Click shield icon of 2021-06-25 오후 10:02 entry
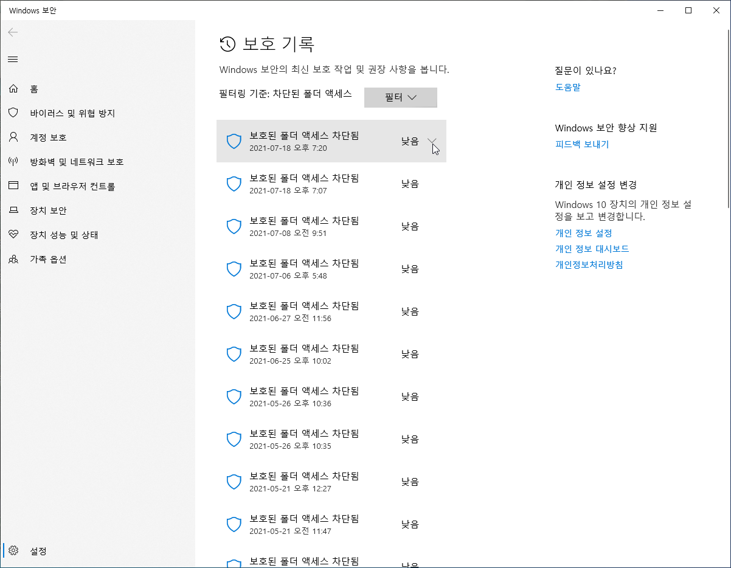731x568 pixels. pyautogui.click(x=234, y=354)
